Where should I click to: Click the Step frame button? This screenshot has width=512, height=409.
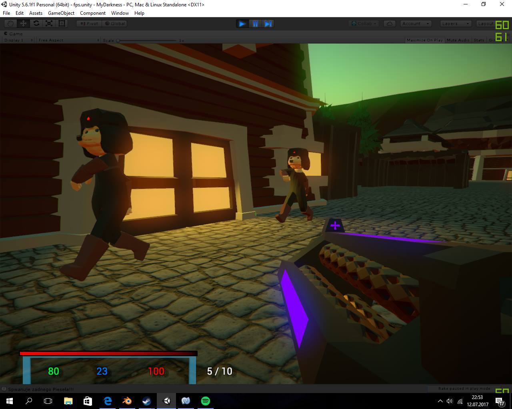(268, 24)
